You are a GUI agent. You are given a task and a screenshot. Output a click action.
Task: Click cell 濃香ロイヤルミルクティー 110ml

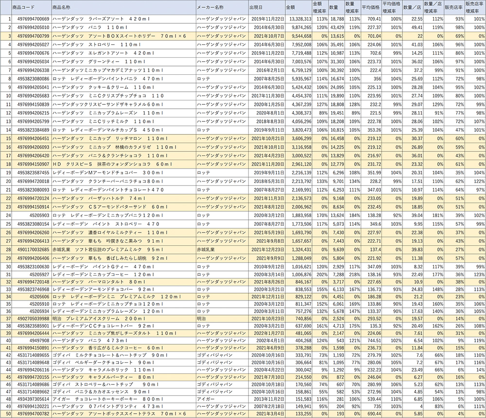(123, 232)
